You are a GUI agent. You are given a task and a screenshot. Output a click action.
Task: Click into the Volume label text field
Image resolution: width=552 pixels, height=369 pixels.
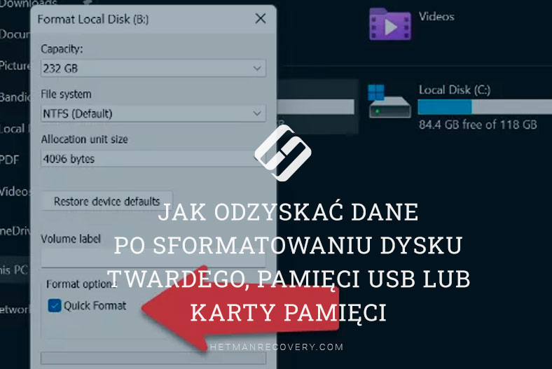(x=153, y=258)
